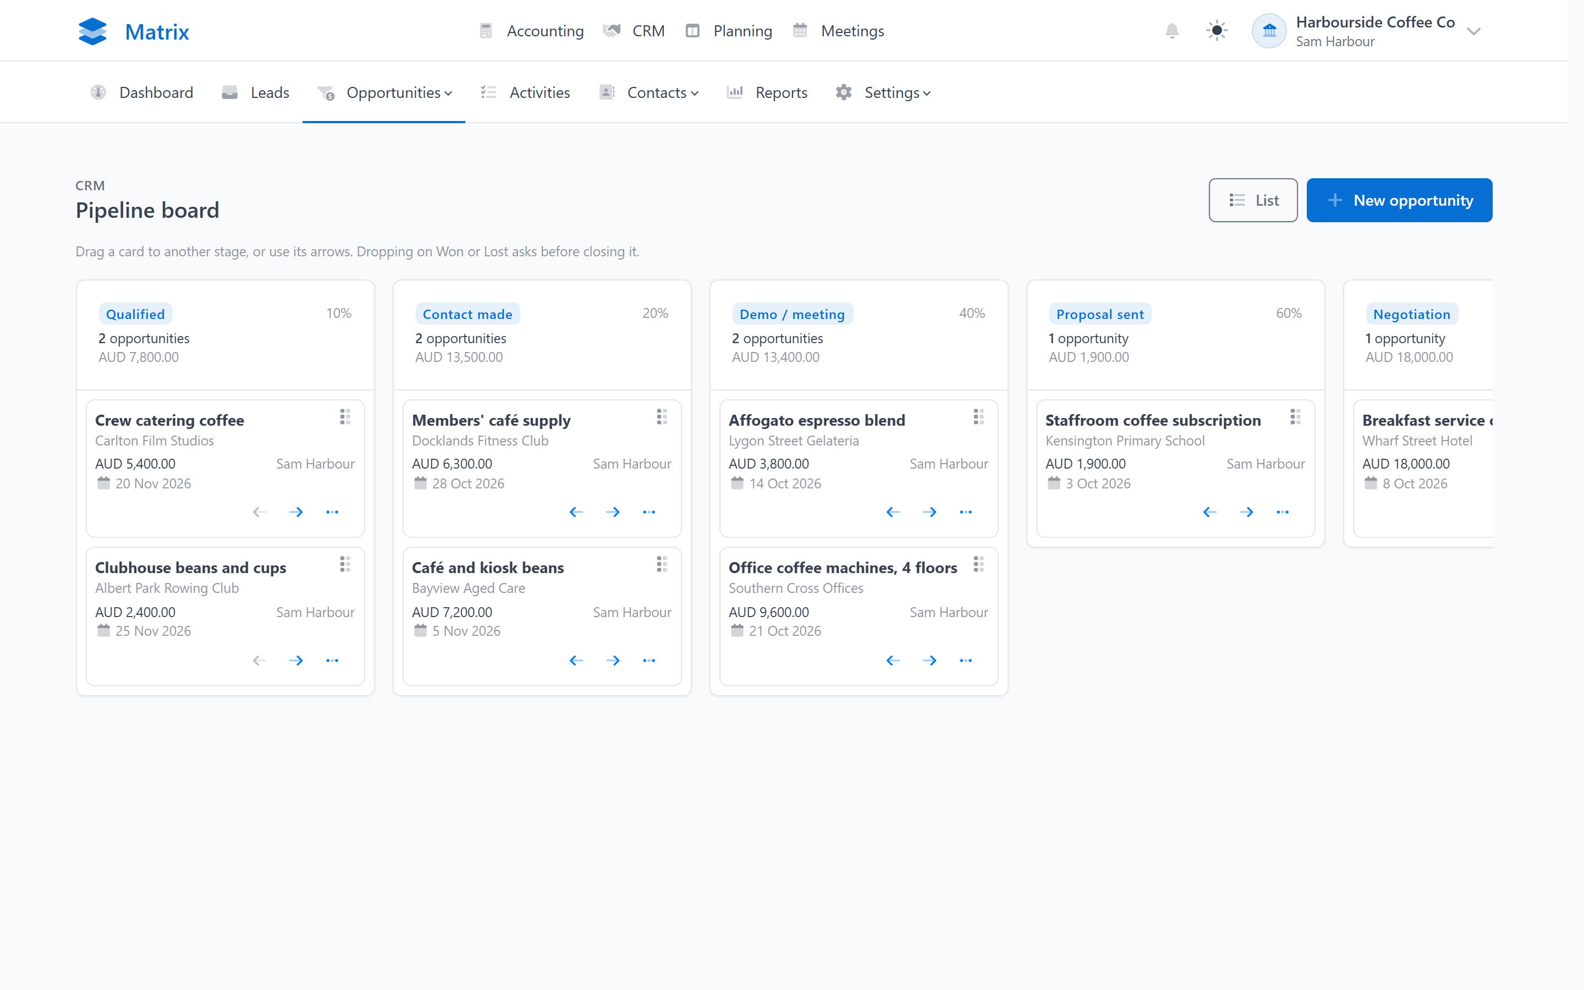The width and height of the screenshot is (1584, 990).
Task: Move Members' café supply back a stage
Action: click(x=576, y=512)
